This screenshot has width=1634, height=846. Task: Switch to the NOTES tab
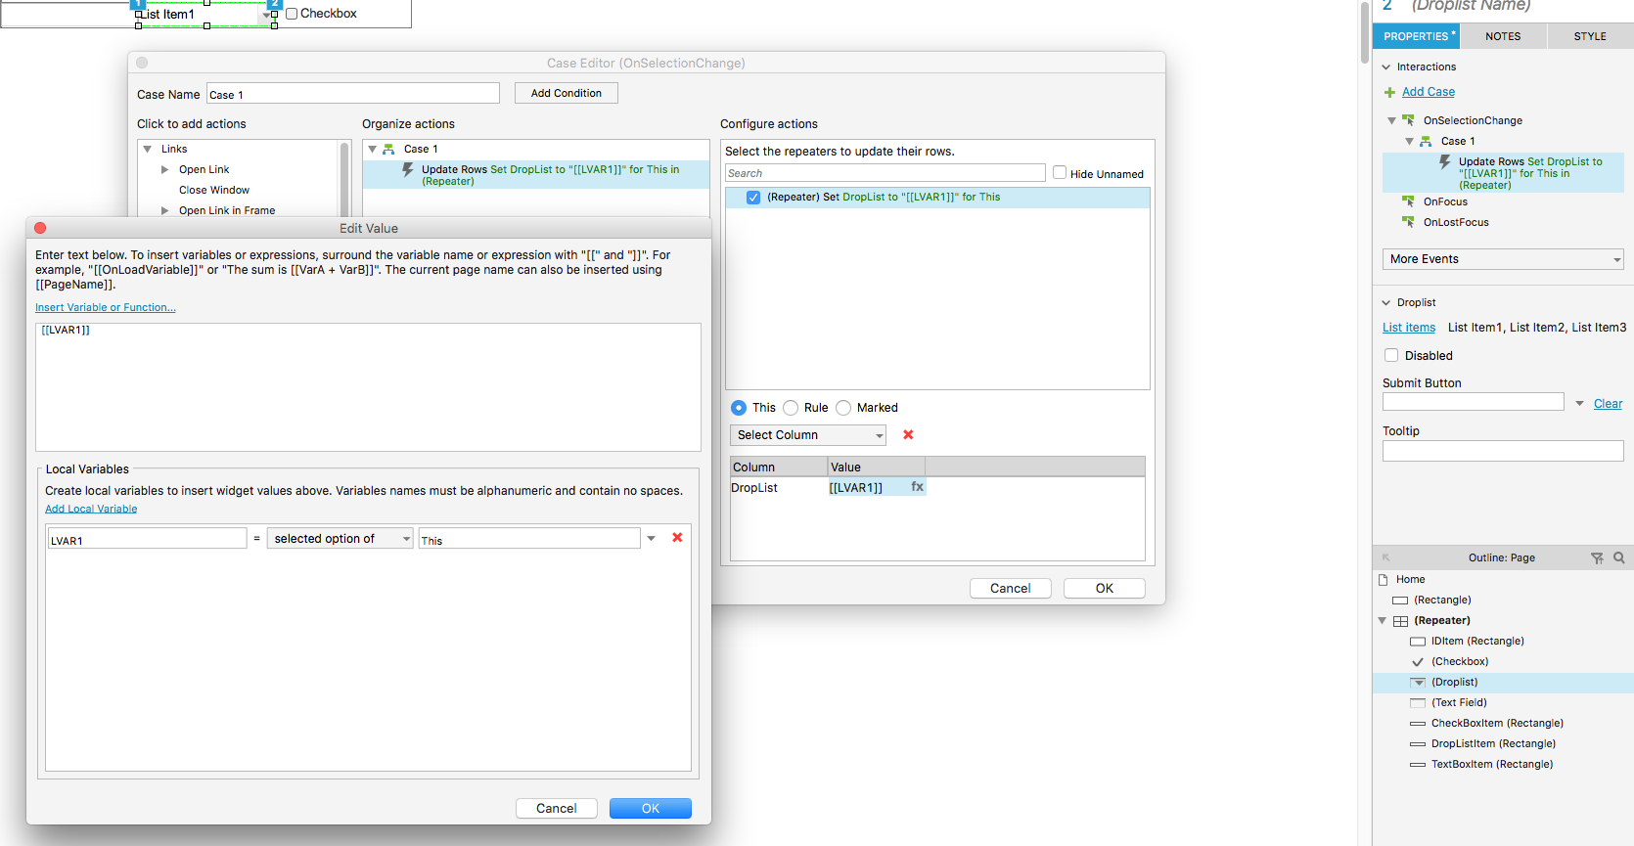coord(1503,36)
